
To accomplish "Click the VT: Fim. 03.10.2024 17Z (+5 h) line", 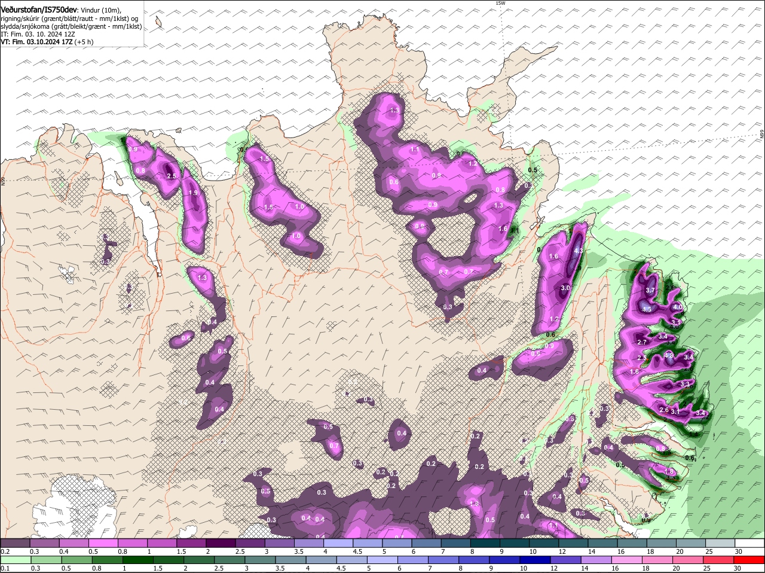I will pos(47,42).
